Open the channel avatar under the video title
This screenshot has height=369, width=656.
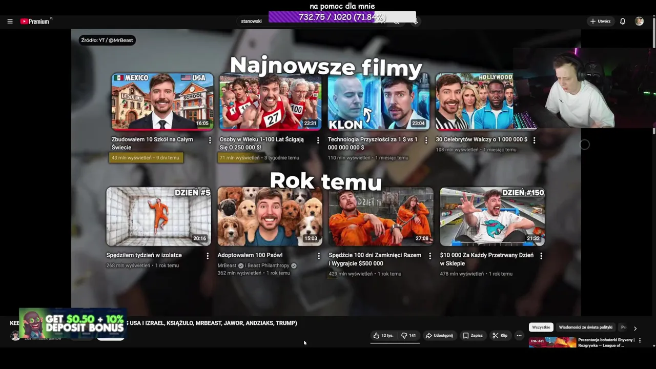click(x=15, y=336)
